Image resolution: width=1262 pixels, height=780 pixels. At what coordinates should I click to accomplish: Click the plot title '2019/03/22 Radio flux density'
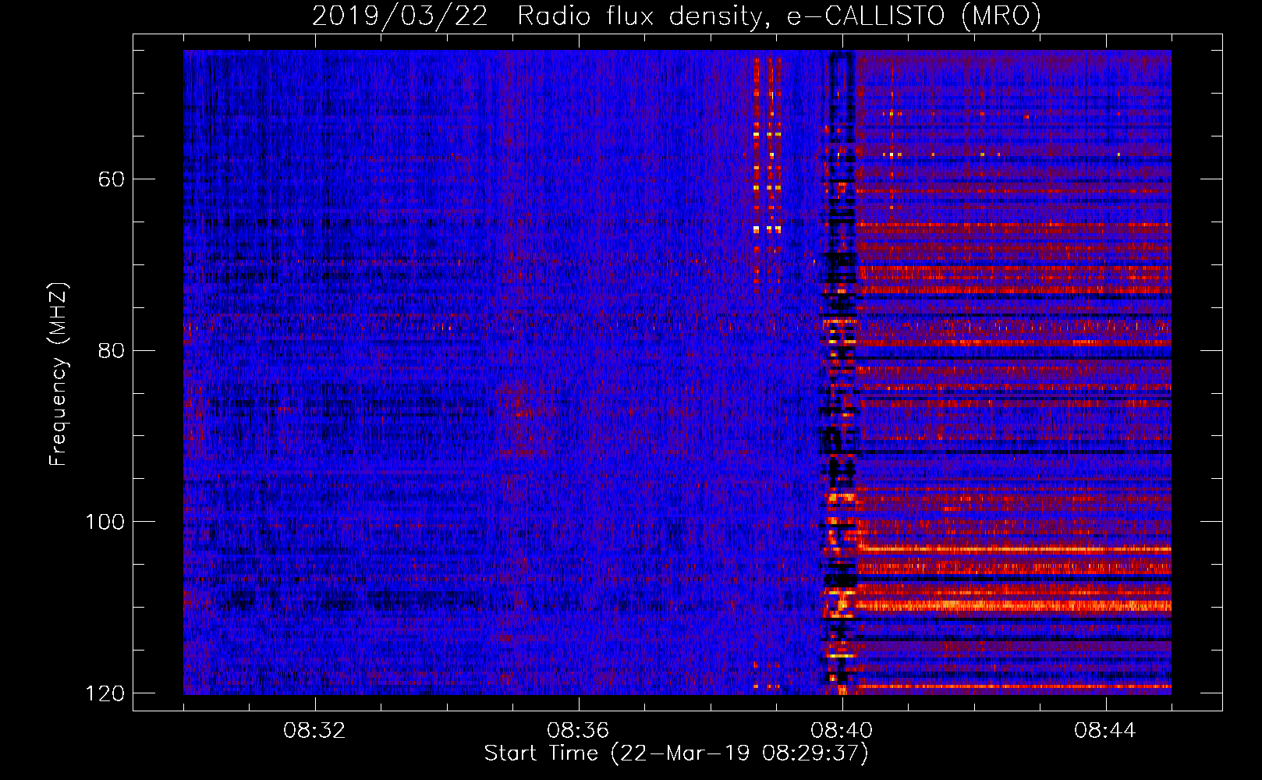click(x=675, y=16)
